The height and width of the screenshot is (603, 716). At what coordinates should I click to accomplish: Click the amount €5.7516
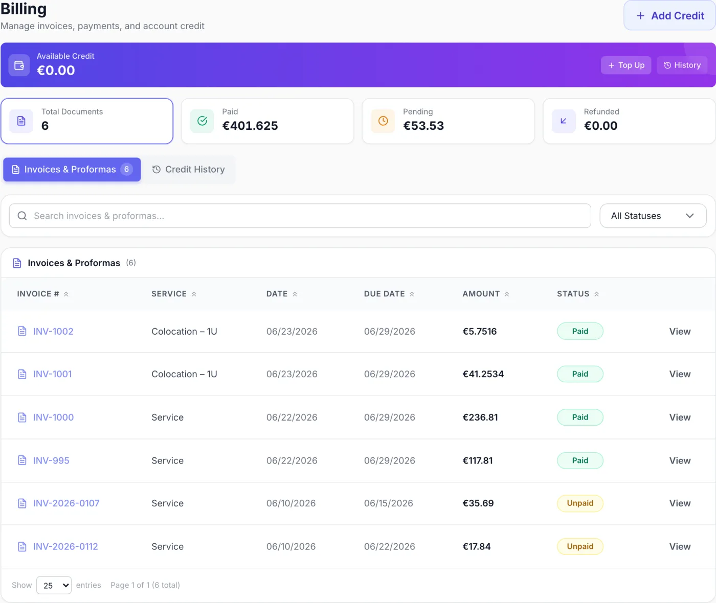[480, 332]
